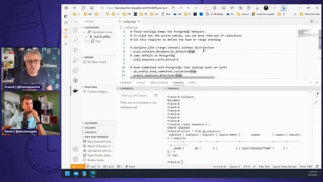Close the config.flags editor tab
323x182 pixels.
tap(139, 21)
